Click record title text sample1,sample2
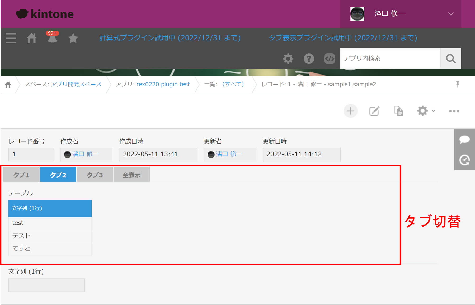The width and height of the screenshot is (475, 305). [352, 84]
